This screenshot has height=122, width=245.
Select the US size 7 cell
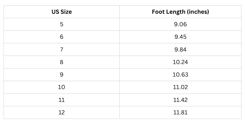[x=62, y=49]
